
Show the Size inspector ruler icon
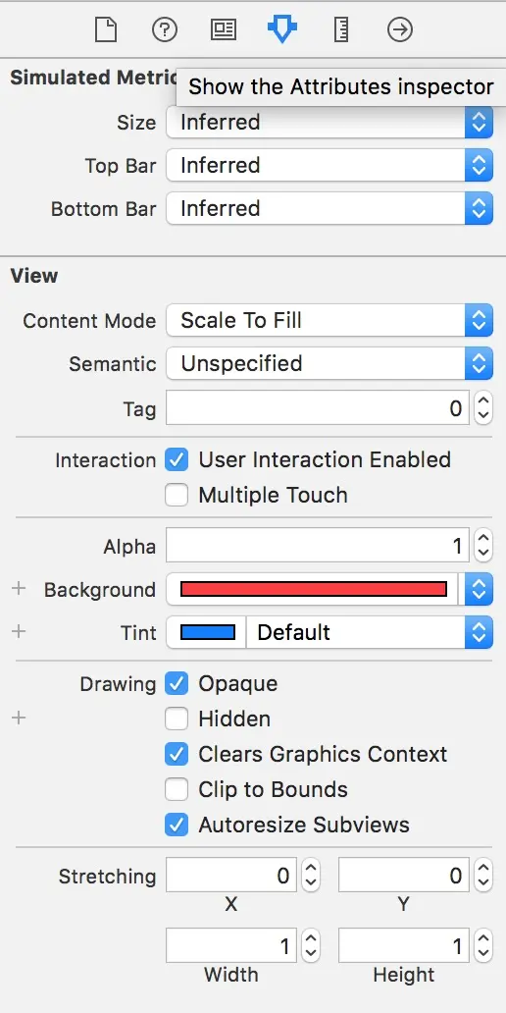pos(341,29)
